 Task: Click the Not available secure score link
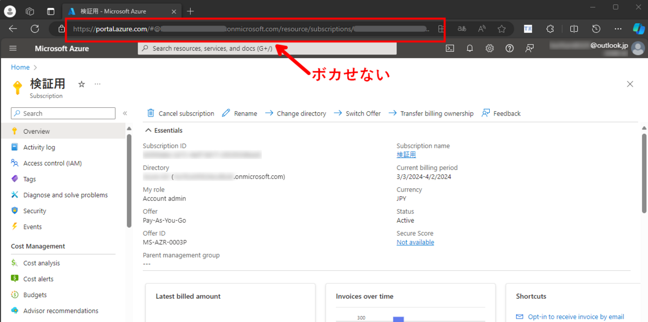click(x=415, y=242)
